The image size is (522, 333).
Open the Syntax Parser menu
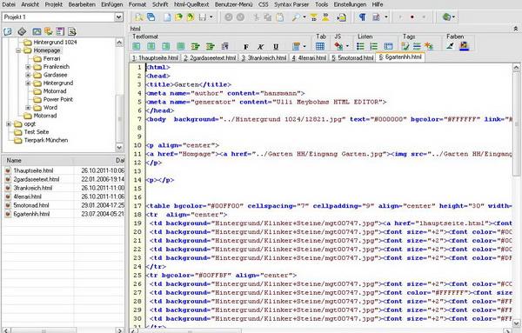(291, 4)
